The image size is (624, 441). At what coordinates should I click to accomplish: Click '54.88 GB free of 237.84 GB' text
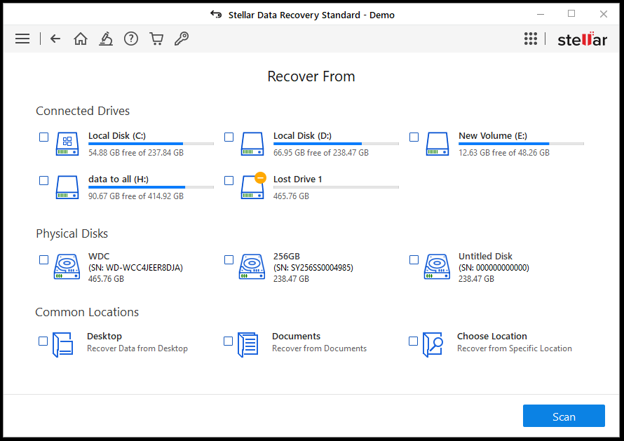(x=136, y=152)
